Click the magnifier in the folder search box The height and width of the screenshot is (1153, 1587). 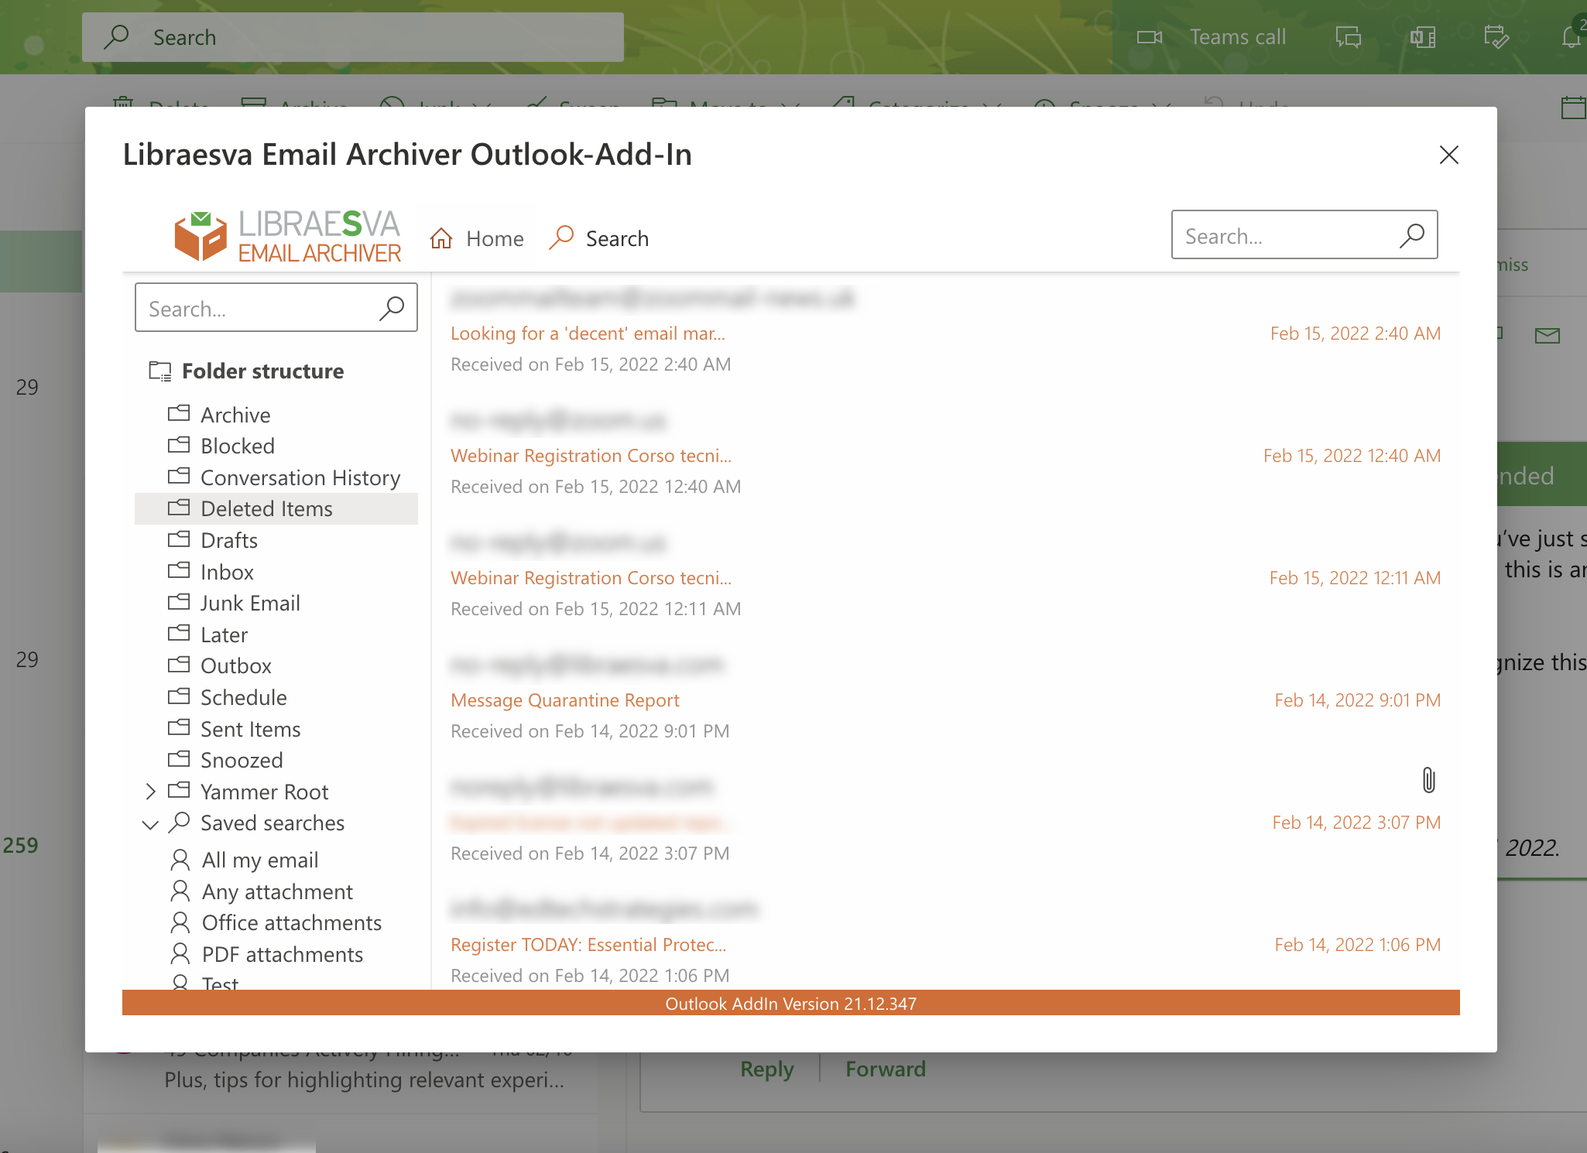click(x=392, y=307)
